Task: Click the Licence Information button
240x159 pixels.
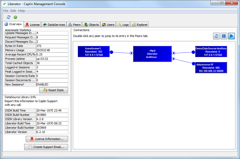Action: coord(47,139)
